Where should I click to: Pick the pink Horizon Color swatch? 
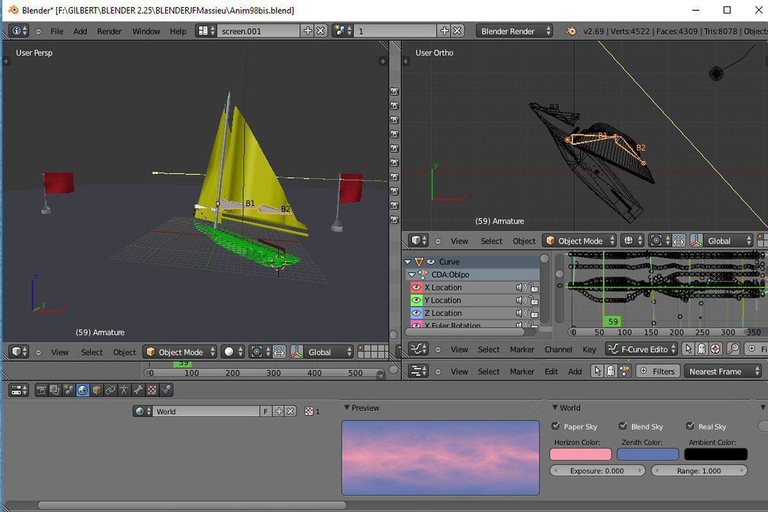coord(580,454)
